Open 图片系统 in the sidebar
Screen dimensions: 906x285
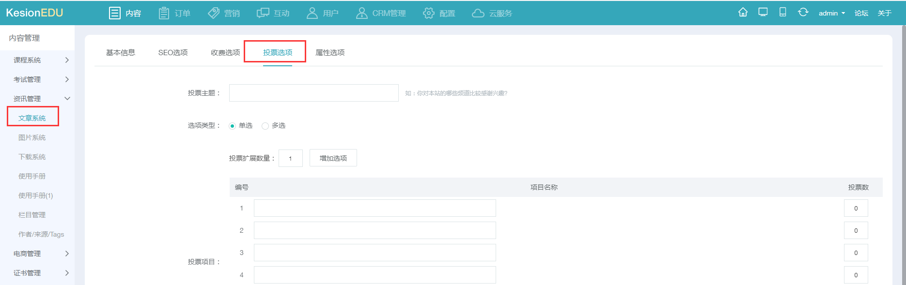tap(32, 137)
